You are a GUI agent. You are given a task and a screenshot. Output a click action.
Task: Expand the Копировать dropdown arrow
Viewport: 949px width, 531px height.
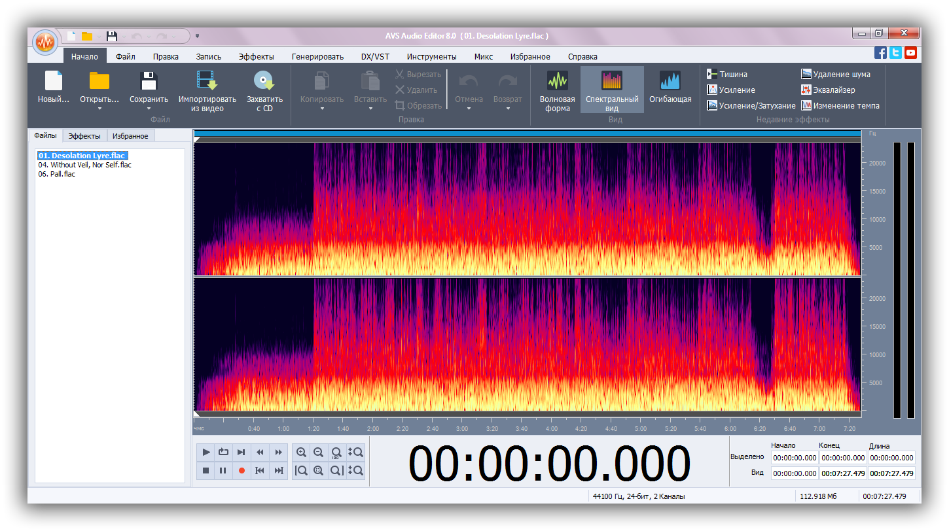tap(322, 109)
